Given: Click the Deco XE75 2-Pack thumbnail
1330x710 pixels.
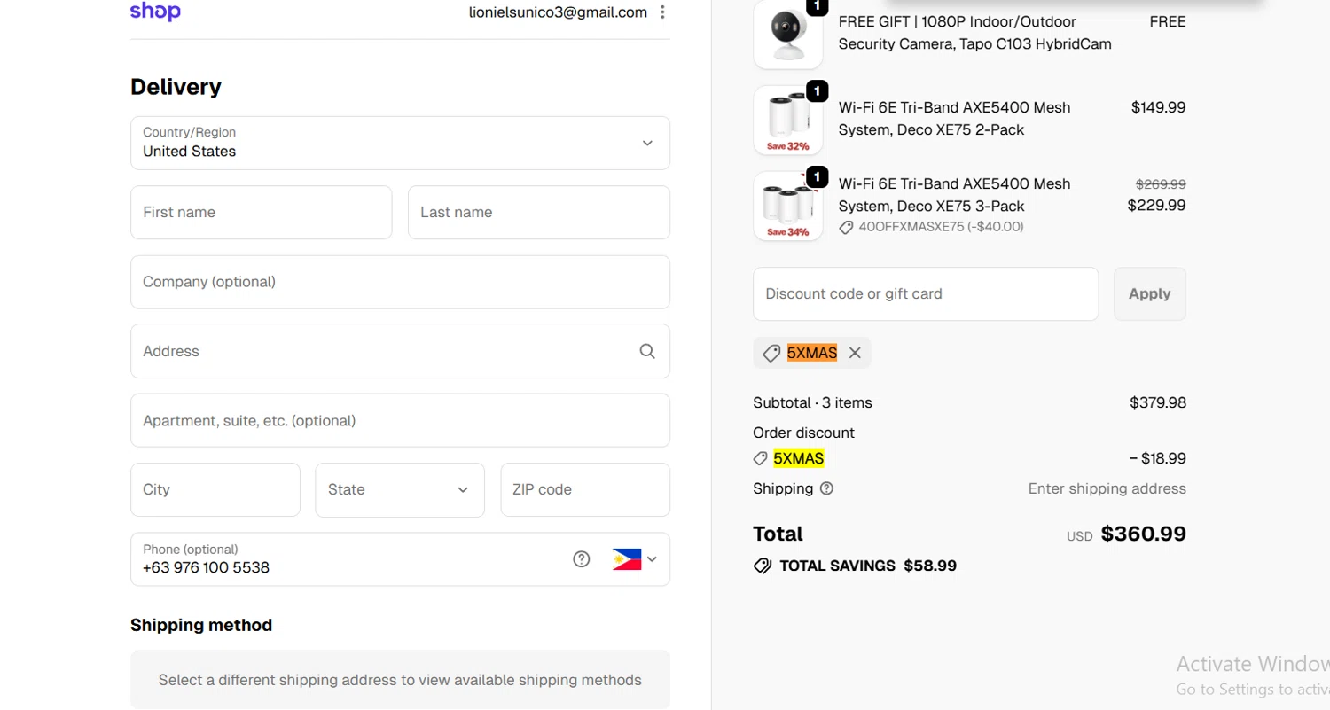Looking at the screenshot, I should coord(788,120).
